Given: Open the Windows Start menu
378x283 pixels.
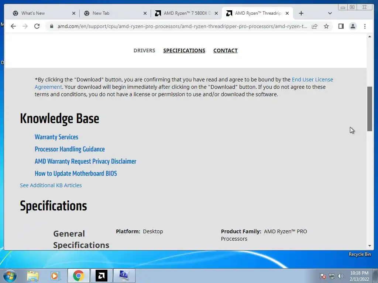Looking at the screenshot, I should [x=10, y=276].
